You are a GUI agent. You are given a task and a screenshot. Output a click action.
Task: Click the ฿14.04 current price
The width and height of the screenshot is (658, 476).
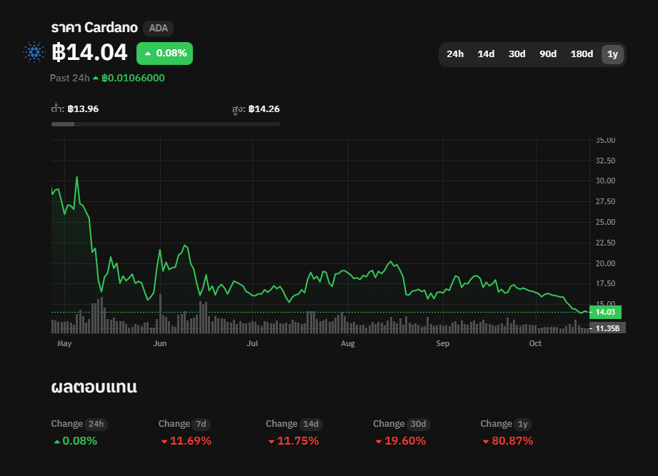[x=89, y=52]
